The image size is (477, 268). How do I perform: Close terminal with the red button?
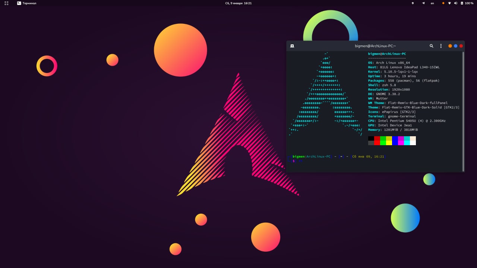coord(461,46)
